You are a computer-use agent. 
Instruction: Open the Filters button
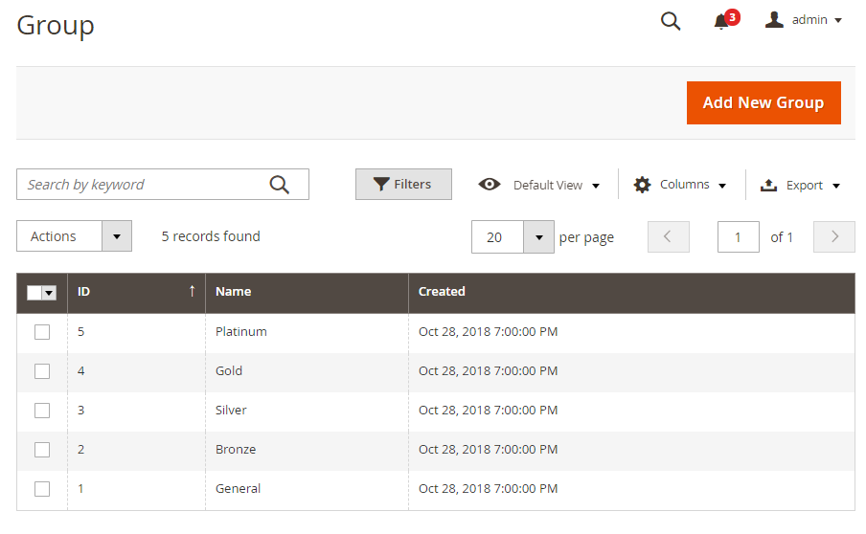coord(403,185)
